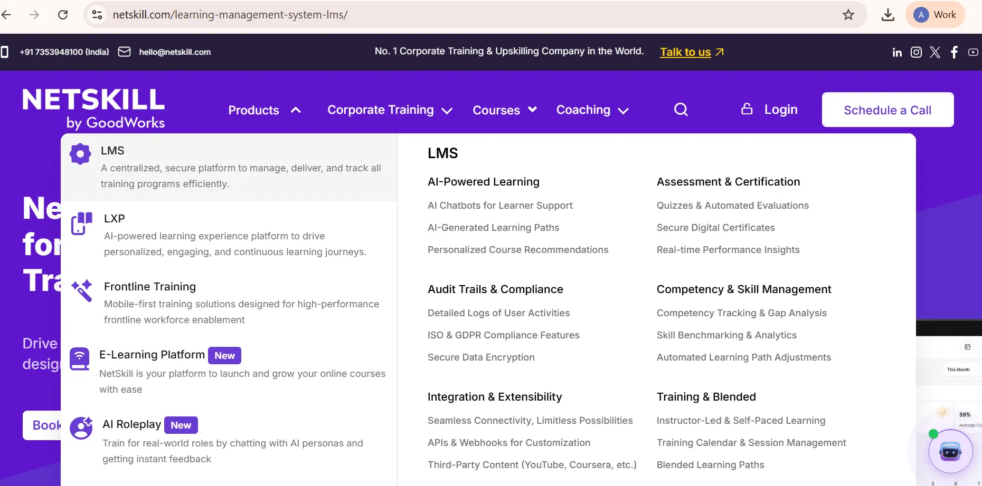Reload the current page
Screen dimensions: 982x486
point(63,15)
